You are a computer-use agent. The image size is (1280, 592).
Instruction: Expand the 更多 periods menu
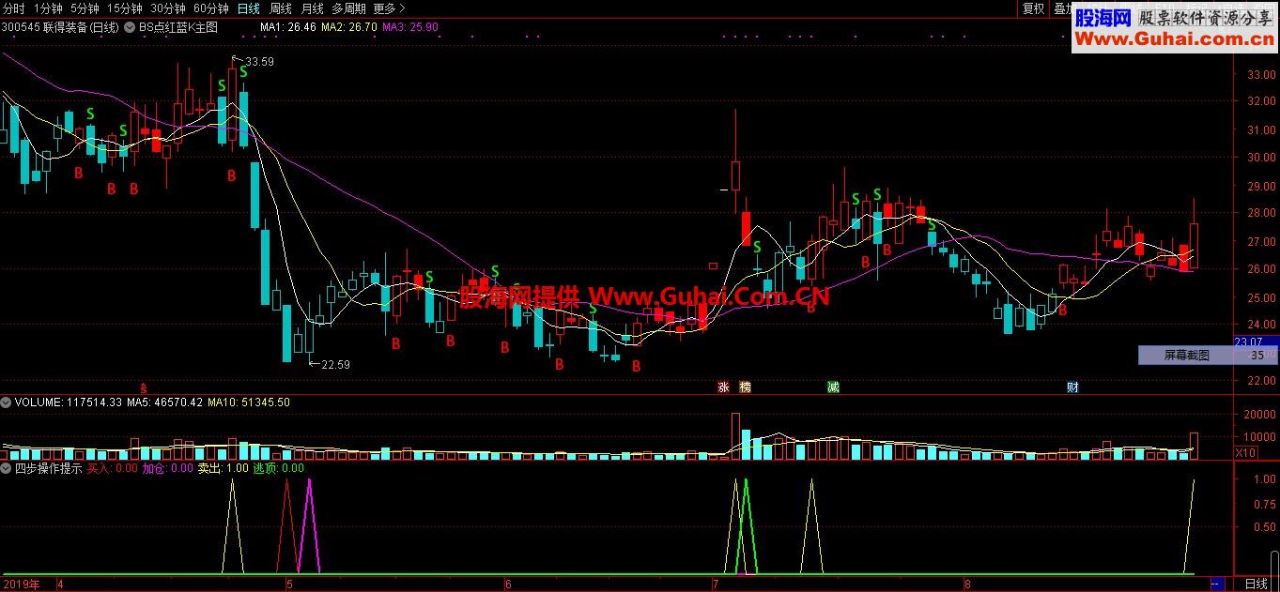(389, 8)
